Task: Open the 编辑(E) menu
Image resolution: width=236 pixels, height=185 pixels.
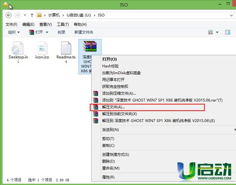Action: click(28, 24)
